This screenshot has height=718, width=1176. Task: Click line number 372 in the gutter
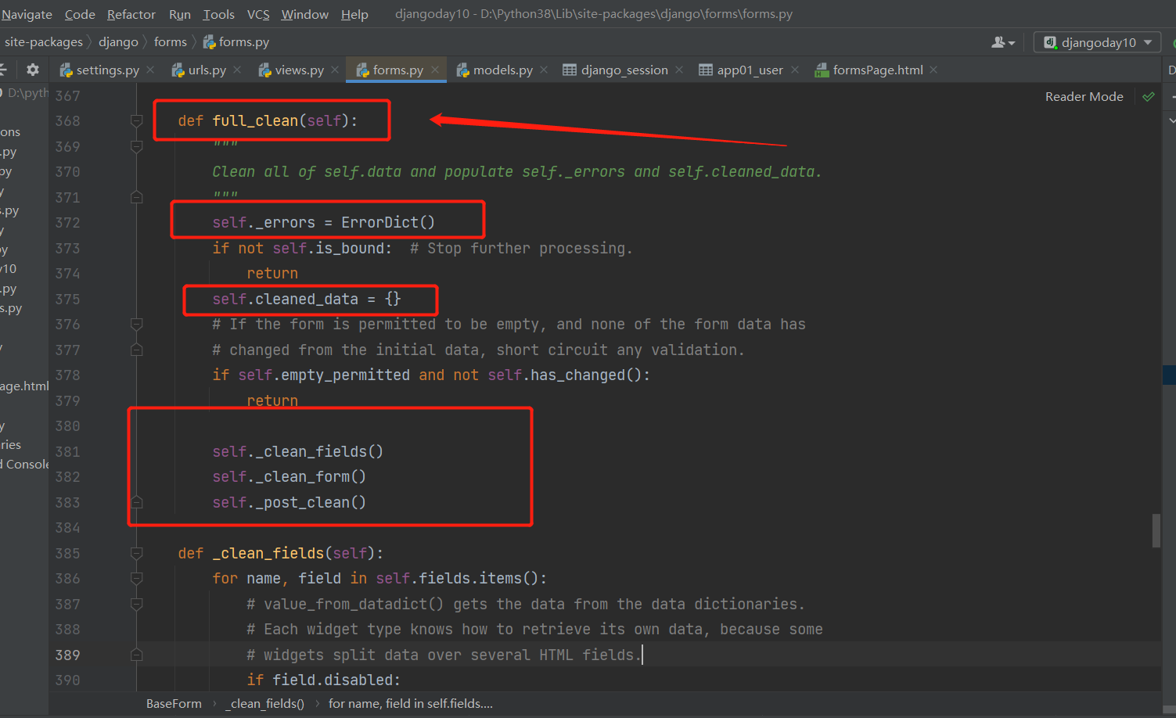(x=67, y=223)
